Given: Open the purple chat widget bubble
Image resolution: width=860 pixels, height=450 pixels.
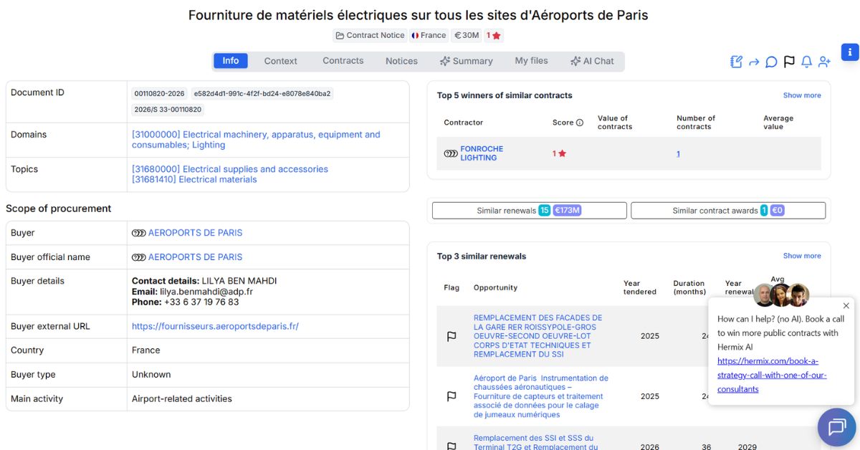Looking at the screenshot, I should coord(836,427).
